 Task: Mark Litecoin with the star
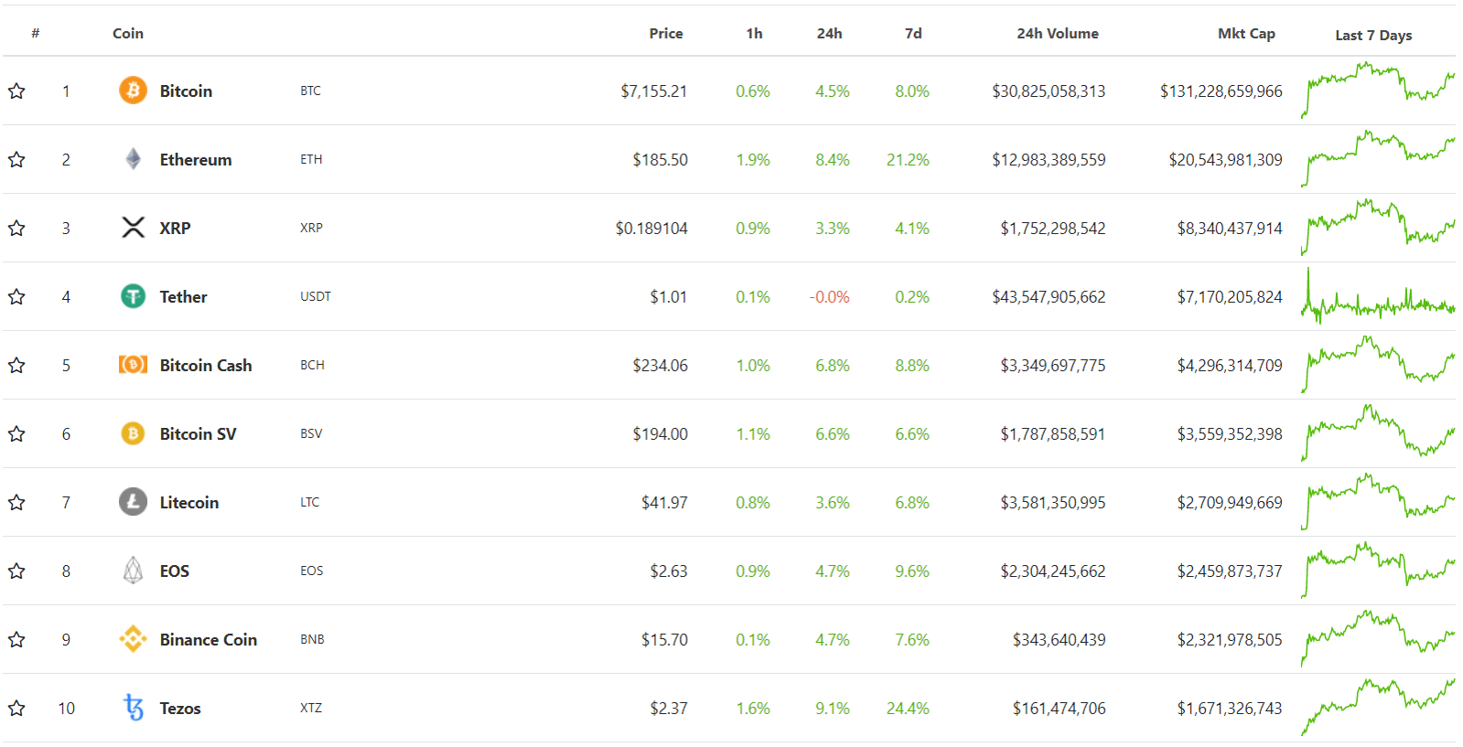click(16, 502)
